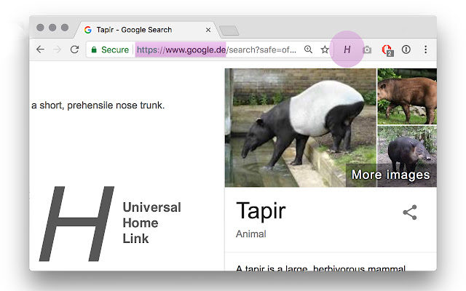
Task: Open the red extension with badge 2
Action: pos(387,50)
